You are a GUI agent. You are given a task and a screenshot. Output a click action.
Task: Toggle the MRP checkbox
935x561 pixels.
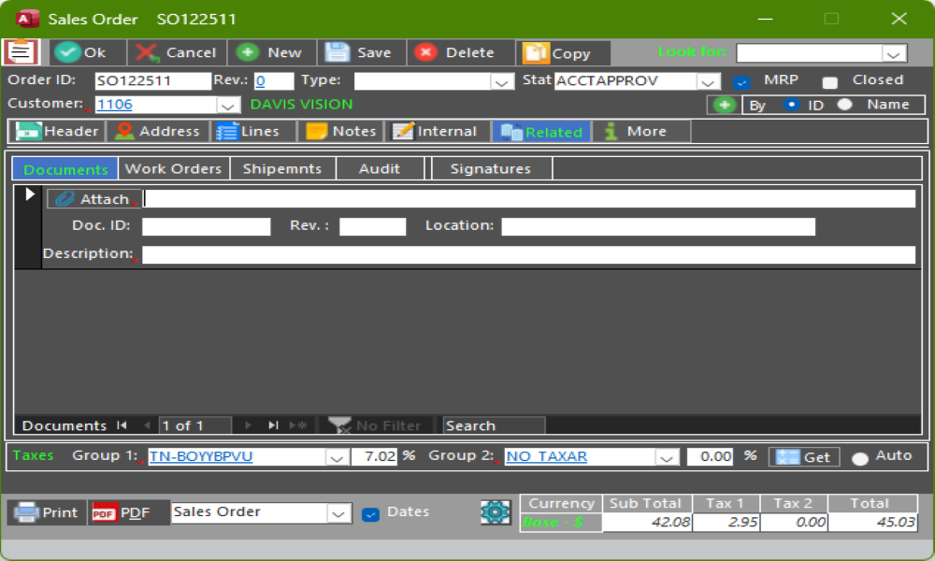click(741, 81)
